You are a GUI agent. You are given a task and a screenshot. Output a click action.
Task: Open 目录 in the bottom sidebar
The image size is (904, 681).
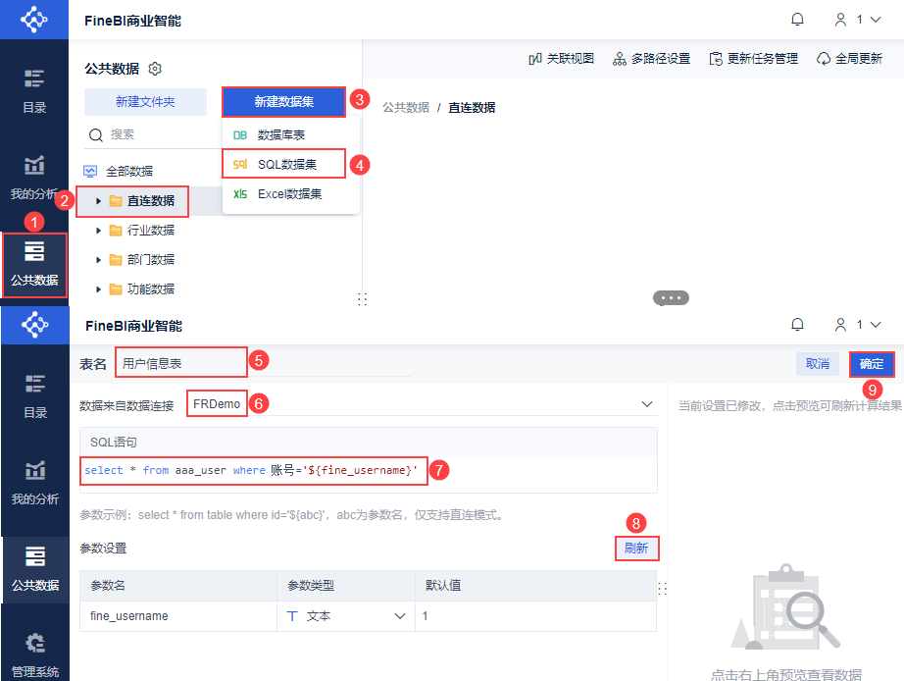tap(35, 397)
